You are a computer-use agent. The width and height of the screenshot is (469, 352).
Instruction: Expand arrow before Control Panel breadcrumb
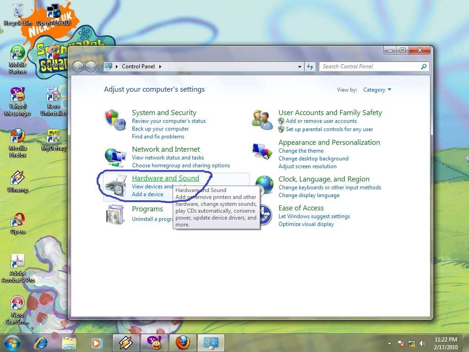(117, 66)
